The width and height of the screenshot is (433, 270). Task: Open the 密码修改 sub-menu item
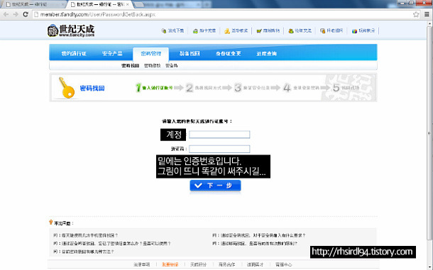point(153,66)
